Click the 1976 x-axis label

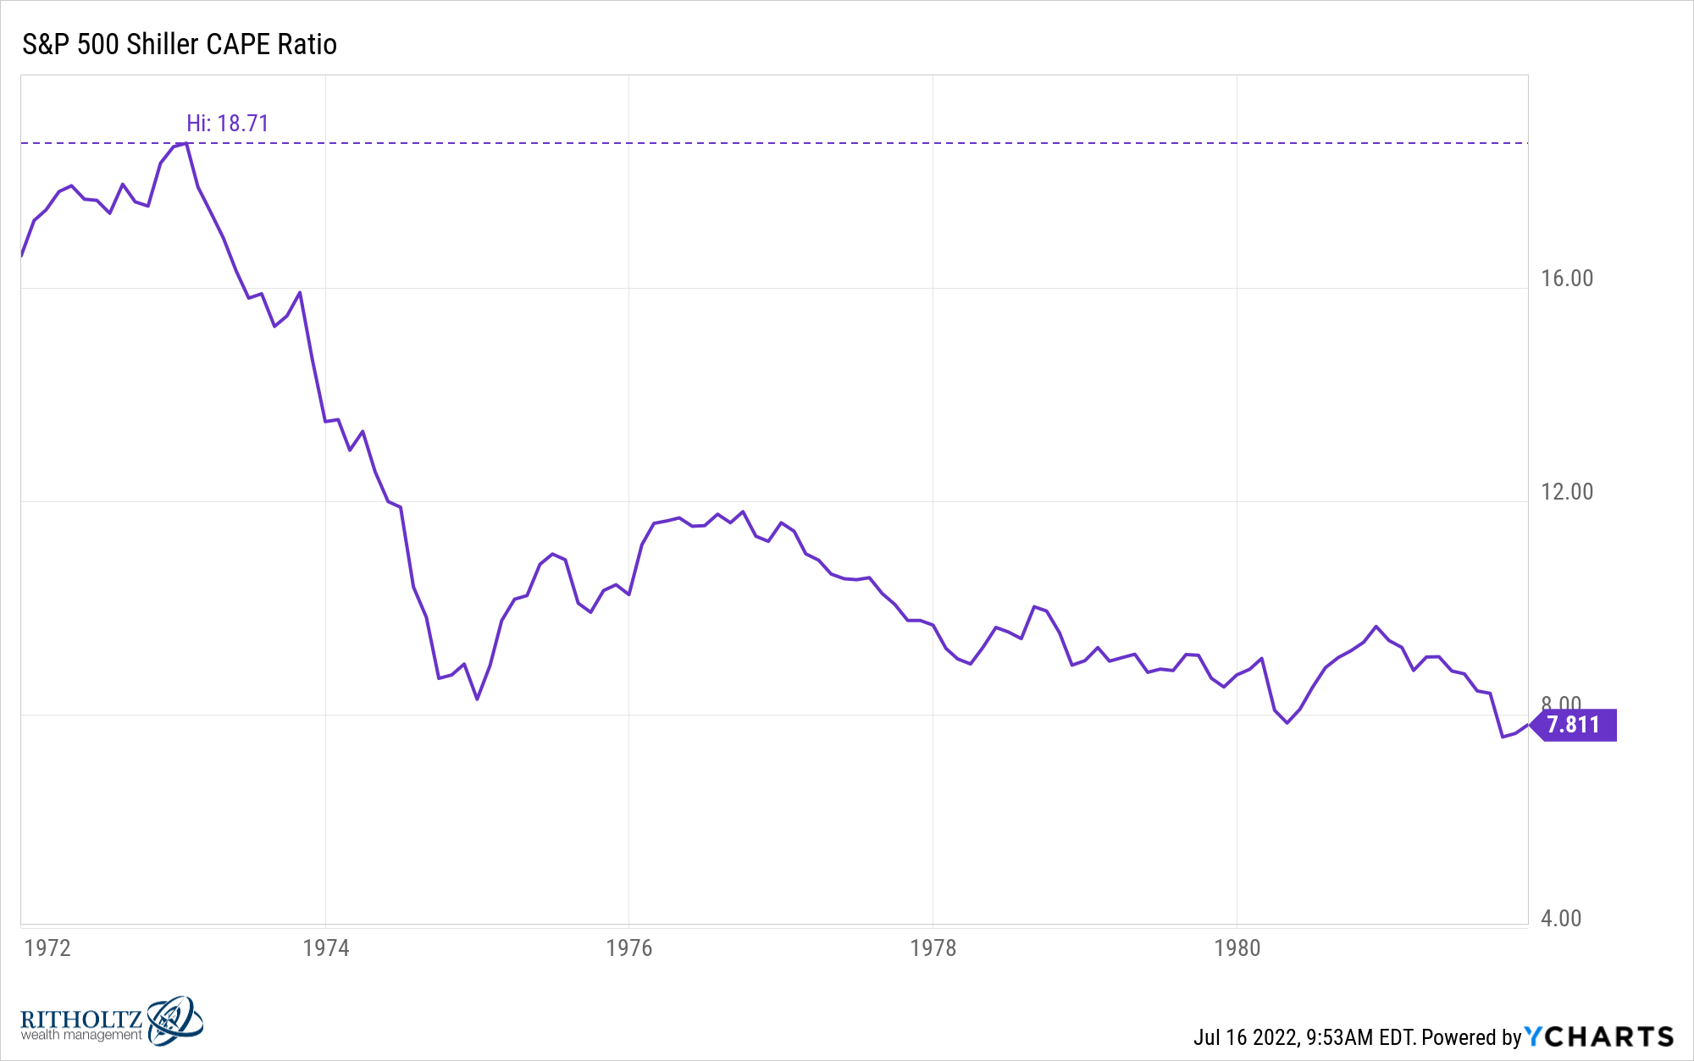[x=629, y=948]
